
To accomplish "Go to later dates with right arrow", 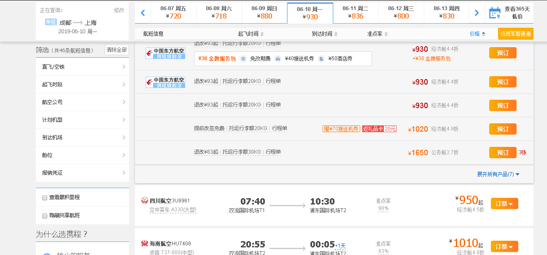I will pos(477,13).
